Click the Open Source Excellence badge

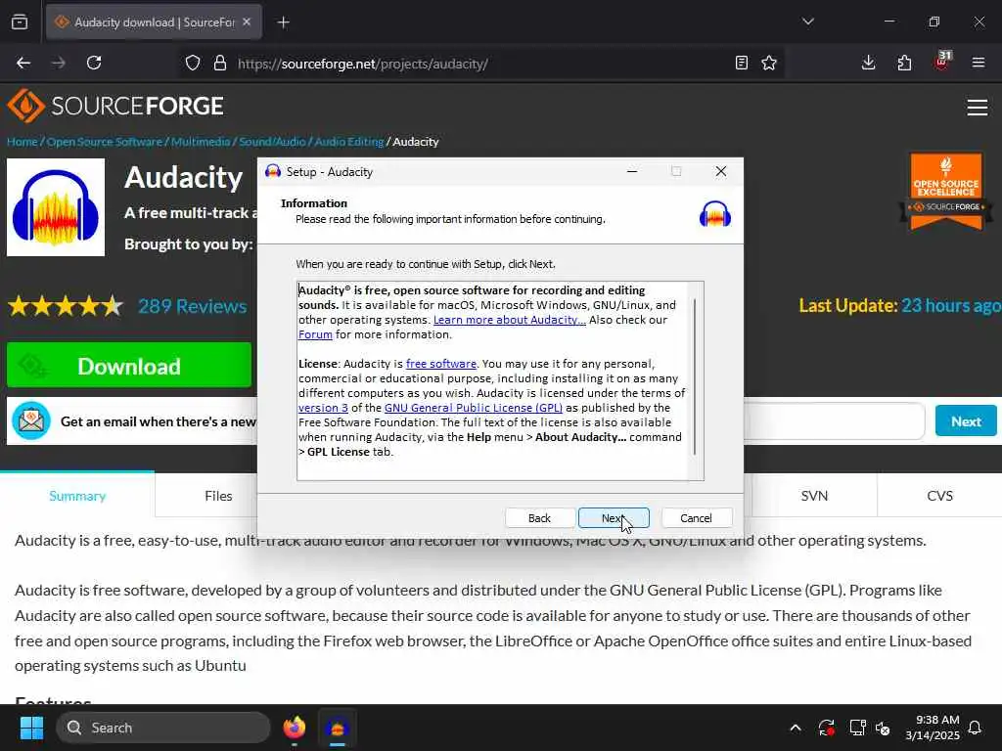946,191
